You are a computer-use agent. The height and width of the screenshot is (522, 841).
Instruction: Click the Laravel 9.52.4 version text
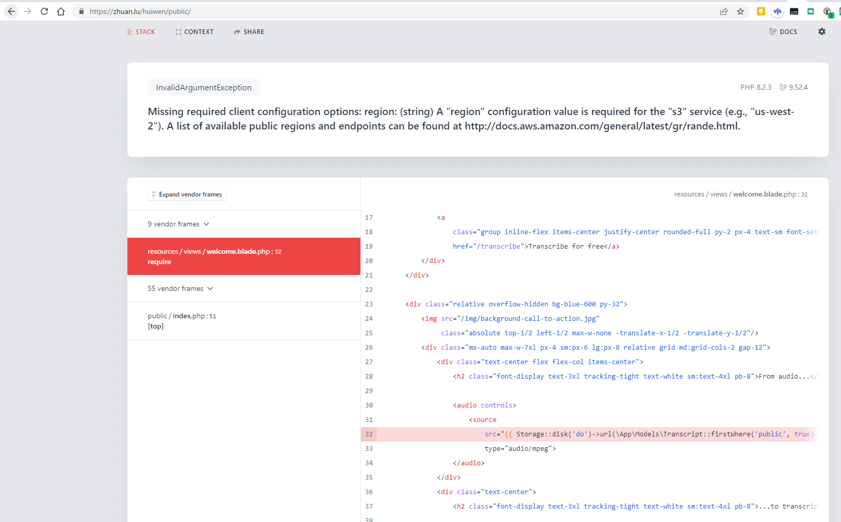click(x=794, y=87)
